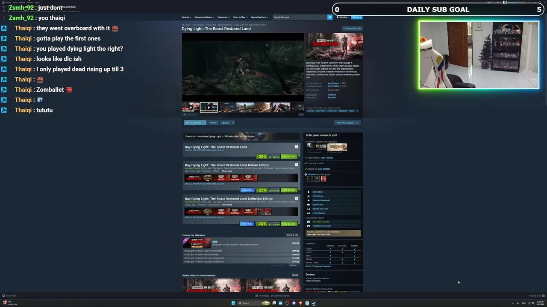Viewport: 547px width, 307px height.
Task: Add Deluxe Edition to cart
Action: tap(289, 190)
